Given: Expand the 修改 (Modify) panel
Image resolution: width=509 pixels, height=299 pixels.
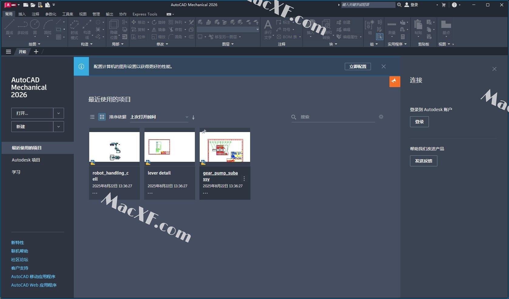Looking at the screenshot, I should 162,44.
